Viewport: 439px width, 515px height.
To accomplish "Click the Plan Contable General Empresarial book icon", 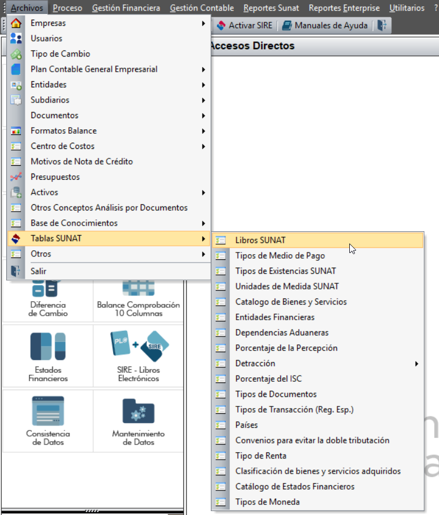I will pos(16,69).
